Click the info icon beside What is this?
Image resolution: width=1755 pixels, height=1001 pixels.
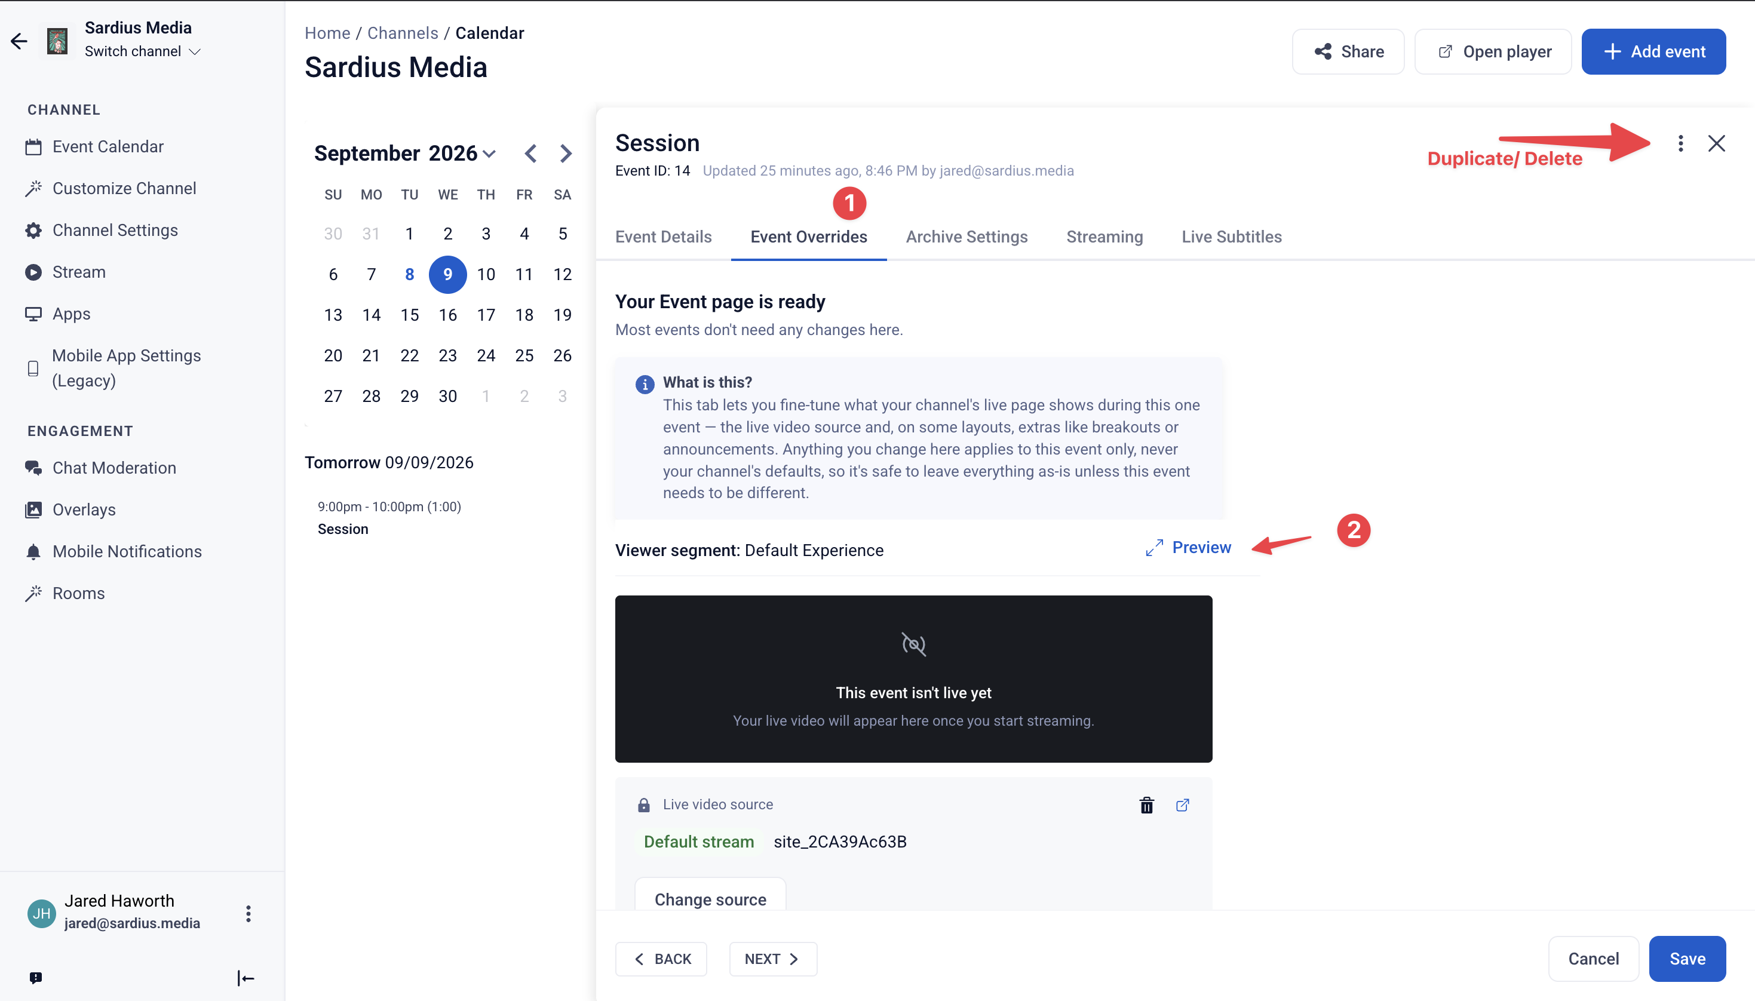(644, 384)
